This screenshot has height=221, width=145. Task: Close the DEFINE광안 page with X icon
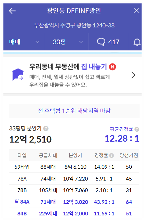click(136, 11)
